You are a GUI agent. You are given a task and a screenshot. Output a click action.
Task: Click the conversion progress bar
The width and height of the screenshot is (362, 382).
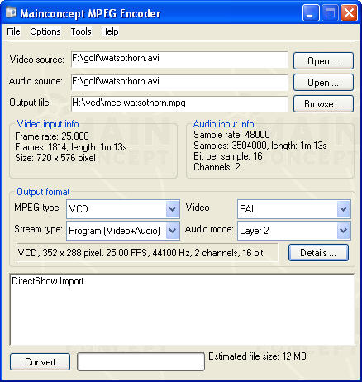pyautogui.click(x=141, y=362)
